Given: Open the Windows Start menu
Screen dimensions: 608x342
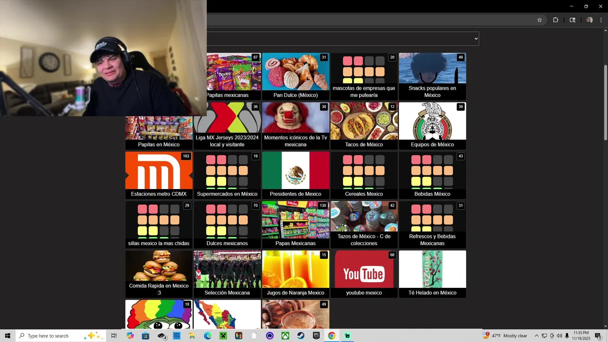Looking at the screenshot, I should tap(8, 336).
